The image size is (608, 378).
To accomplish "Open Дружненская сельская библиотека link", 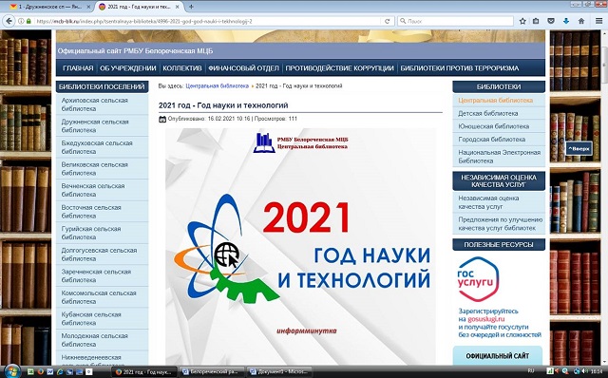I will coord(95,125).
